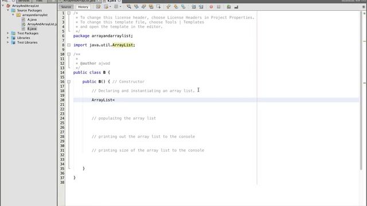Click Shift Line Right icon
Viewport: 367px width, 206px height.
coord(201,7)
